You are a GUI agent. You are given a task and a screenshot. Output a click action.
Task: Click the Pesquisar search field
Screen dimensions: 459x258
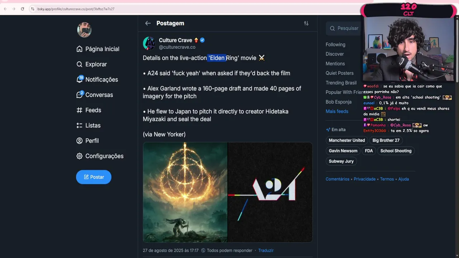(x=345, y=28)
